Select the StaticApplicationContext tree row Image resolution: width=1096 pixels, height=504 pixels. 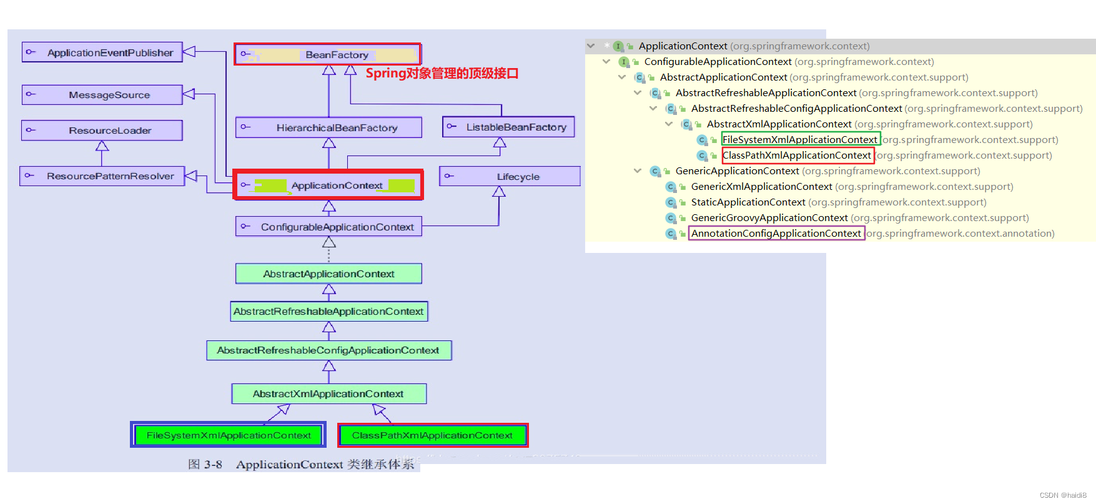tap(841, 202)
